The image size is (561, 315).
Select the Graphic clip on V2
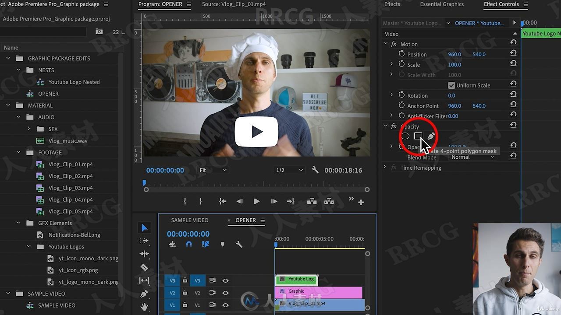319,292
